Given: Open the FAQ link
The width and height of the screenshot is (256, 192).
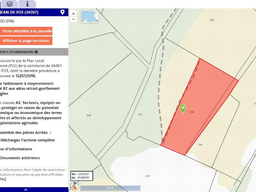Looking at the screenshot, I should point(3,179).
